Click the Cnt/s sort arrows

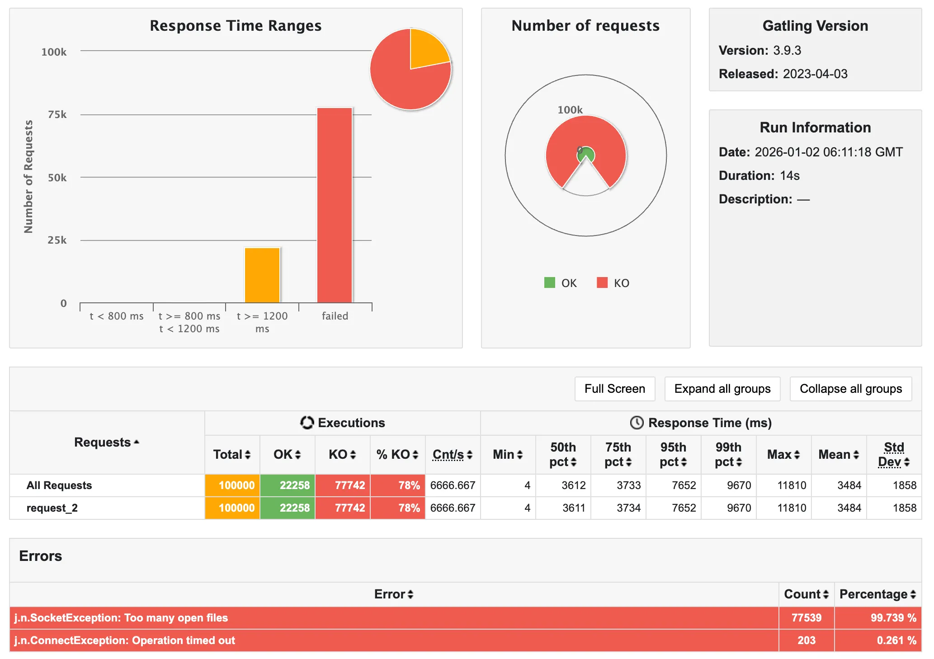(x=470, y=455)
